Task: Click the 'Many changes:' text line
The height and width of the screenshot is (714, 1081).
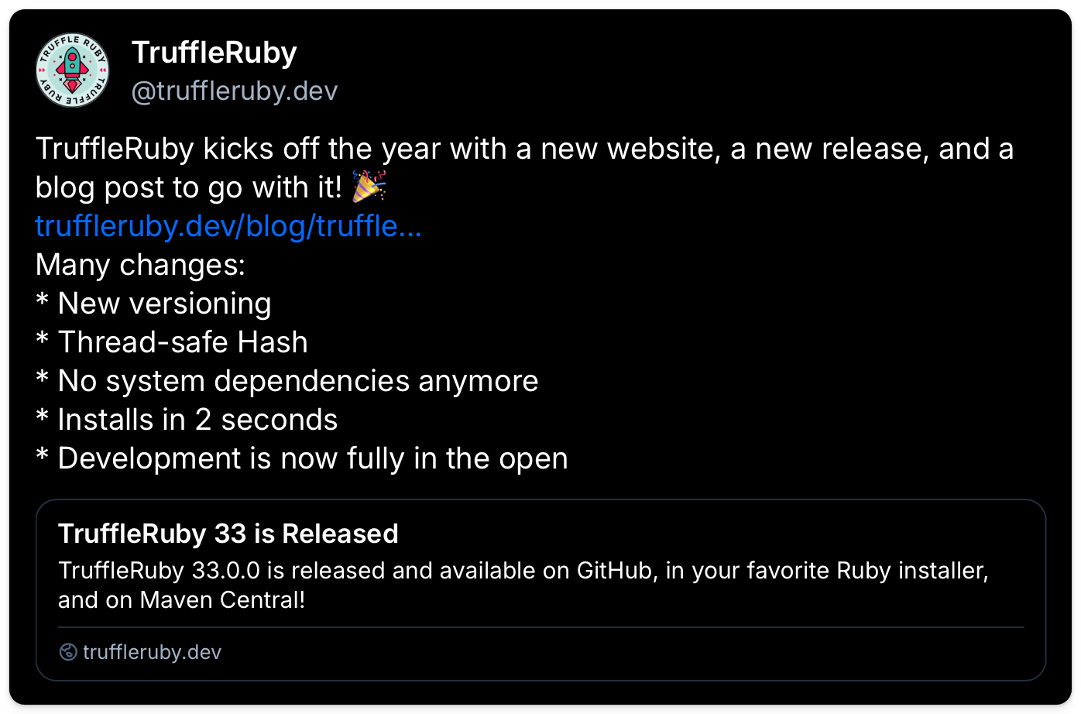Action: 140,265
